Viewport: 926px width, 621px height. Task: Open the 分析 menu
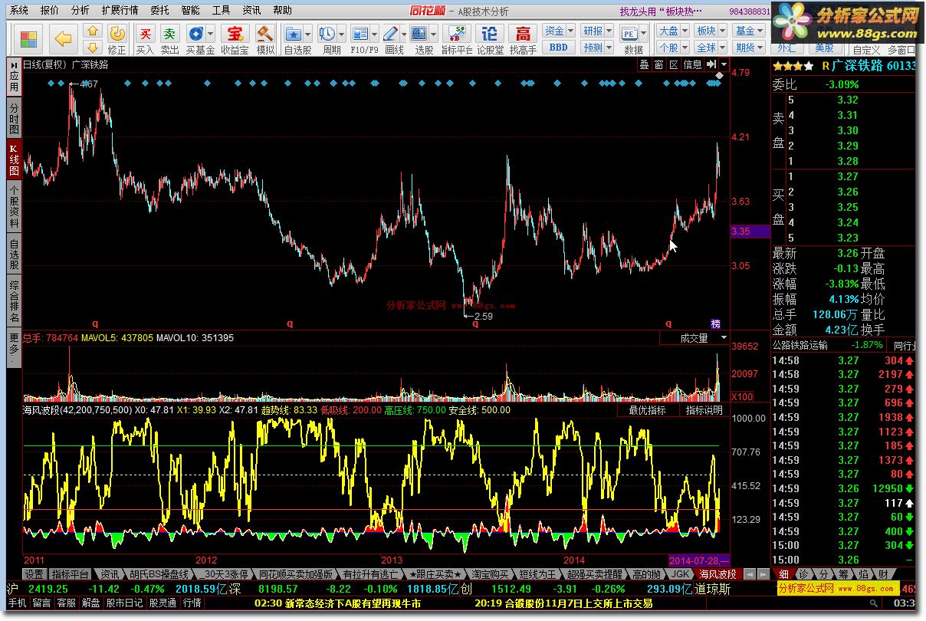pyautogui.click(x=80, y=11)
